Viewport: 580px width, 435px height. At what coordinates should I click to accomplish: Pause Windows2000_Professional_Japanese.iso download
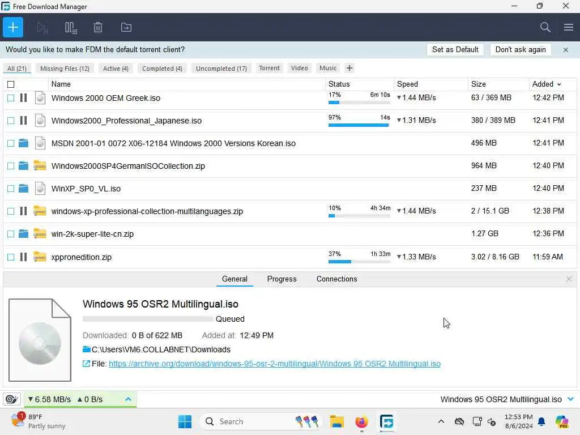23,121
